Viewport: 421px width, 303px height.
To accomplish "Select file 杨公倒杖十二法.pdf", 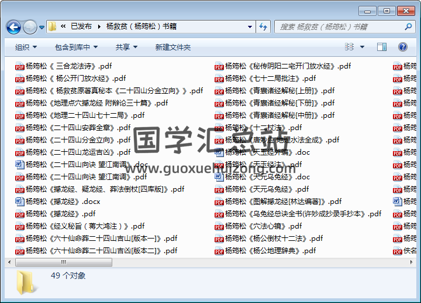I will pos(269,239).
